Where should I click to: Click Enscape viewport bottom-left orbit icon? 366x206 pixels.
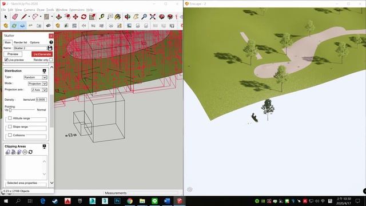(x=189, y=189)
